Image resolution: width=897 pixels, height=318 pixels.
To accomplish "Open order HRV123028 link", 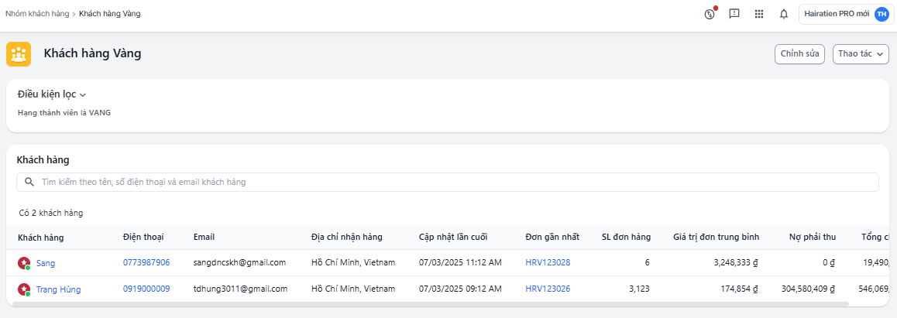I will 548,263.
